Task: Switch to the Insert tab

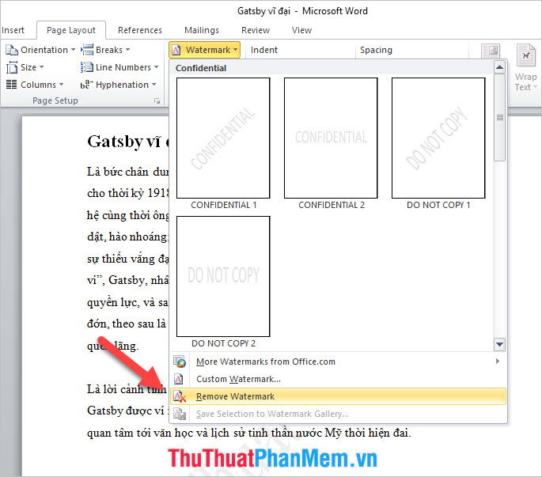Action: [13, 30]
